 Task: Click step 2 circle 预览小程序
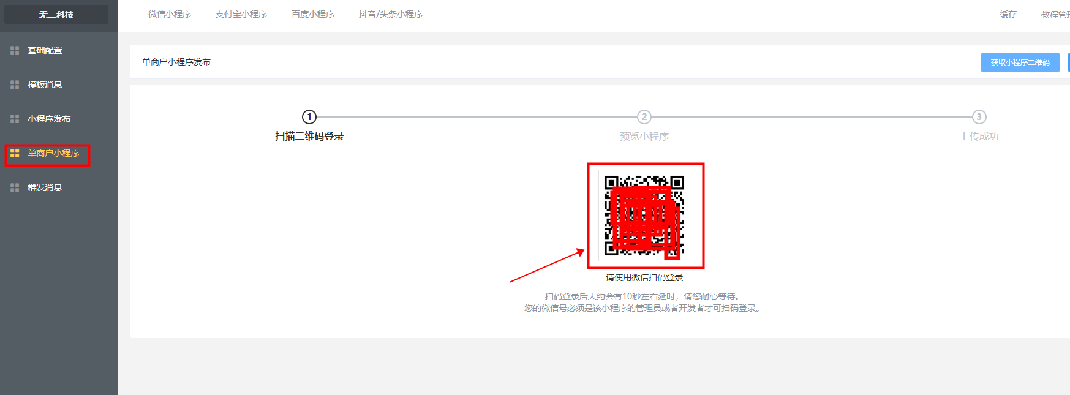[x=644, y=116]
